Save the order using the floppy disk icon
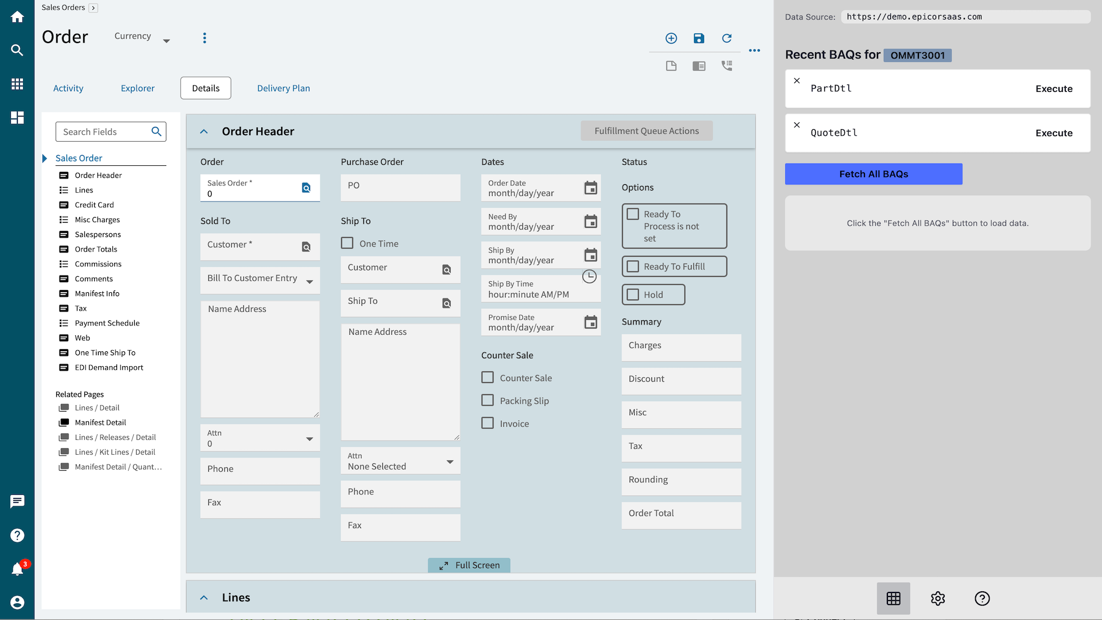 point(699,38)
